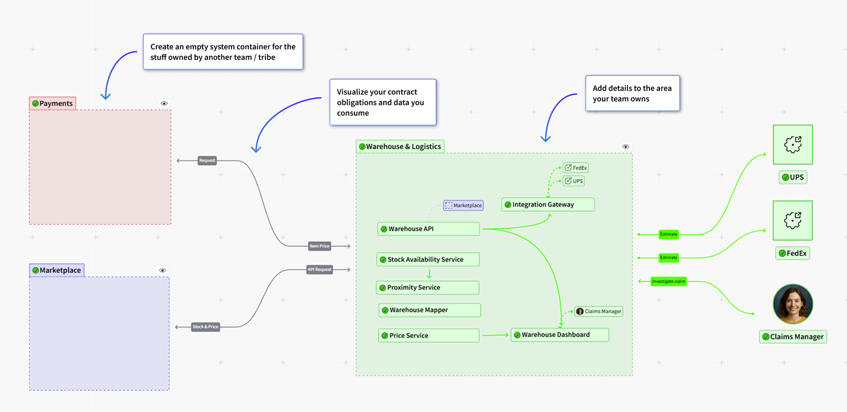This screenshot has width=847, height=412.
Task: Click the Investigate claim connection label
Action: pos(668,281)
